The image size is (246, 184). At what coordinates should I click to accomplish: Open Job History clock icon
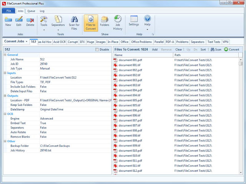pyautogui.click(x=118, y=19)
